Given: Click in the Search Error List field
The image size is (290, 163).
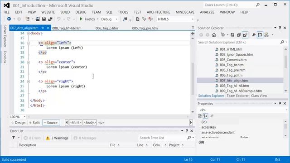Looking at the screenshot, I should point(162,138).
